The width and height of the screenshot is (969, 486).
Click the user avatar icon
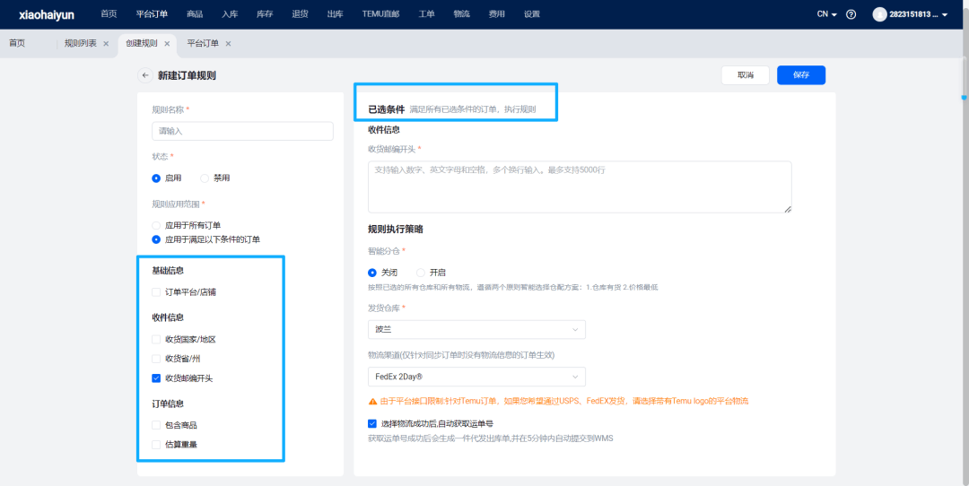point(879,14)
